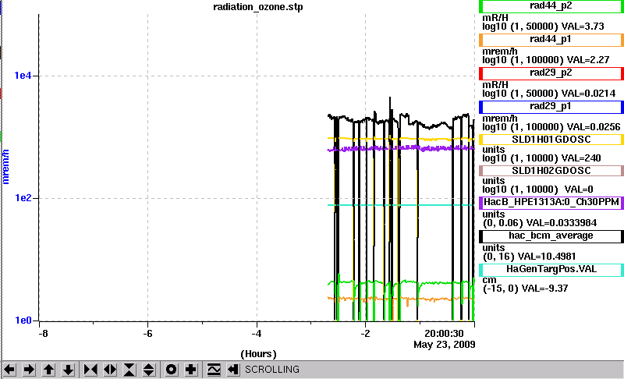This screenshot has height=379, width=624.
Task: Click the return-arrow scroll mode icon
Action: 233,370
